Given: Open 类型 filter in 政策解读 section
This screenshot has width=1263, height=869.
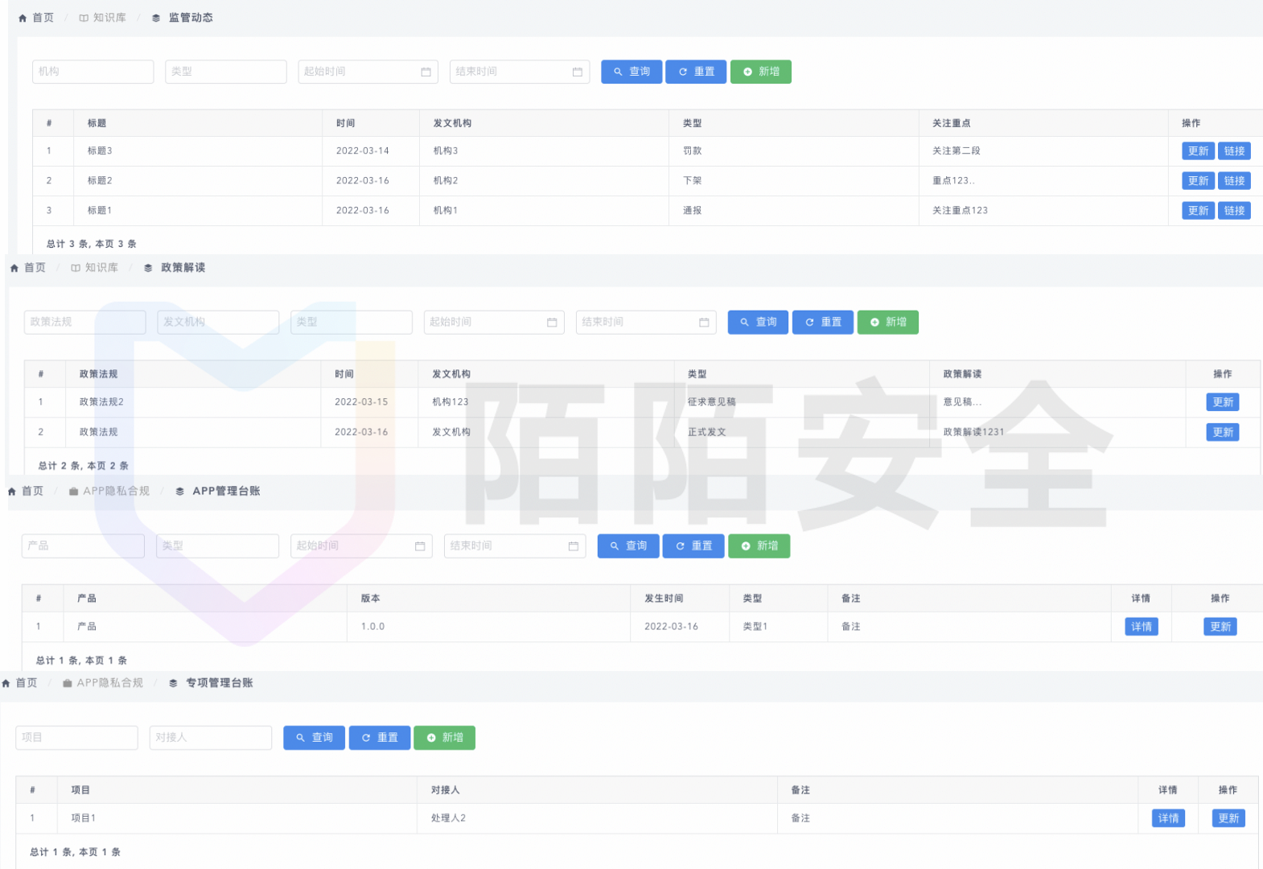Looking at the screenshot, I should coord(352,322).
